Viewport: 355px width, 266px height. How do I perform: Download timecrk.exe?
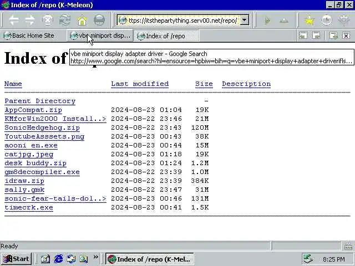[28, 207]
